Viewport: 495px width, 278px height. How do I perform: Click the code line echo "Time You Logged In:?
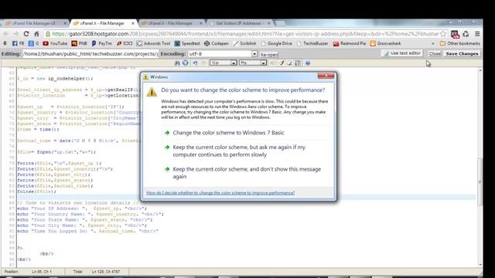pyautogui.click(x=87, y=231)
